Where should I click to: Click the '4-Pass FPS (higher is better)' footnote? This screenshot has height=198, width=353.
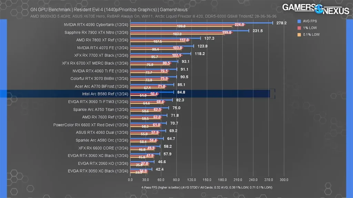(x=207, y=187)
